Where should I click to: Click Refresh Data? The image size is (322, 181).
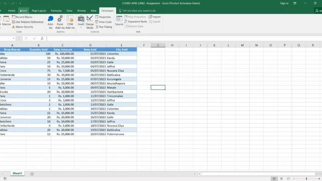[134, 26]
